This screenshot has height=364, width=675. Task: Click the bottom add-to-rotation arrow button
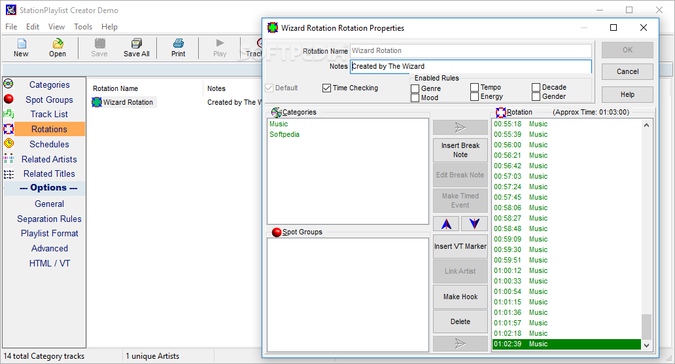point(460,344)
